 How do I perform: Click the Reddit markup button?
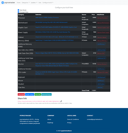[x=30, y=94]
